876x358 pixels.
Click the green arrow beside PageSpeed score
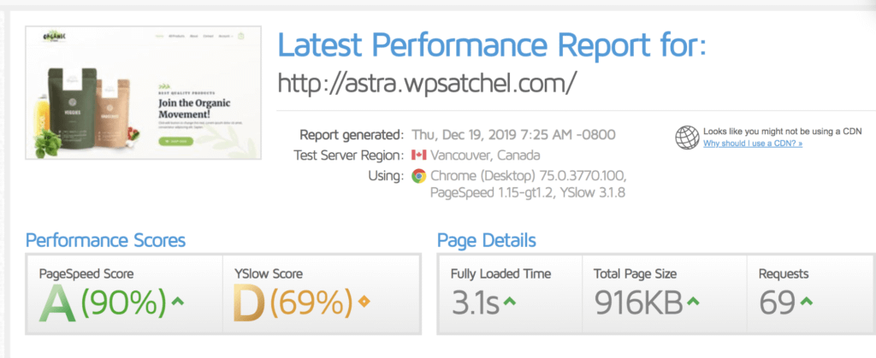point(177,300)
